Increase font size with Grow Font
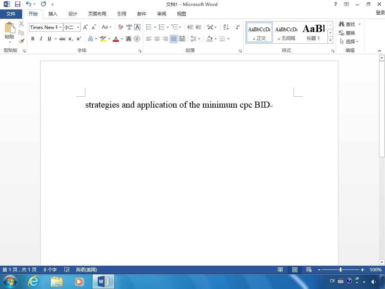The image size is (385, 289). point(85,27)
